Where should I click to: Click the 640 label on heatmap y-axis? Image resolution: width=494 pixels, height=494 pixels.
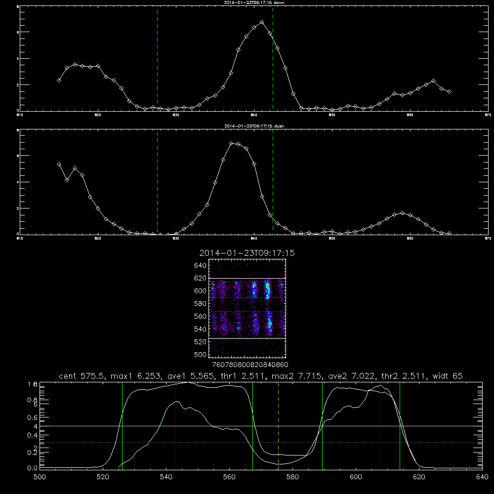(x=201, y=266)
